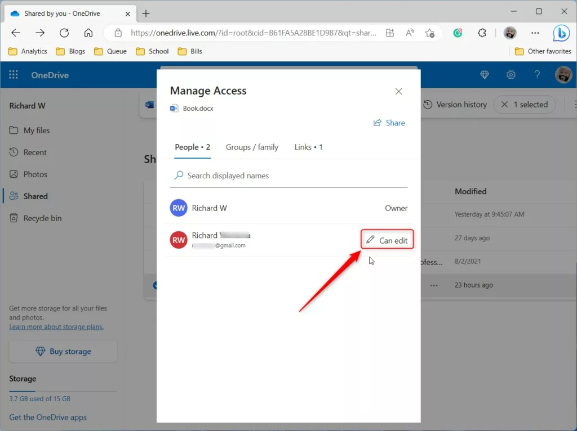The width and height of the screenshot is (577, 431).
Task: Click the OneDrive account profile picture
Action: (x=563, y=75)
